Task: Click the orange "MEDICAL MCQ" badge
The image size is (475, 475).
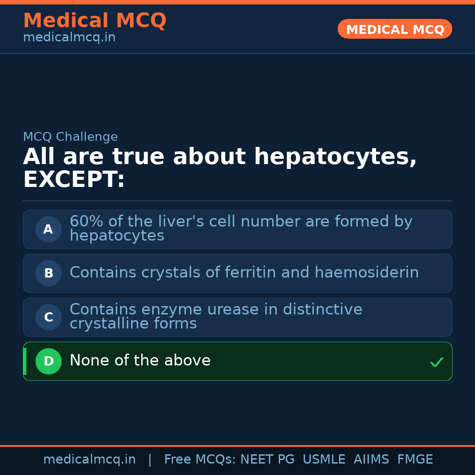Action: point(395,29)
